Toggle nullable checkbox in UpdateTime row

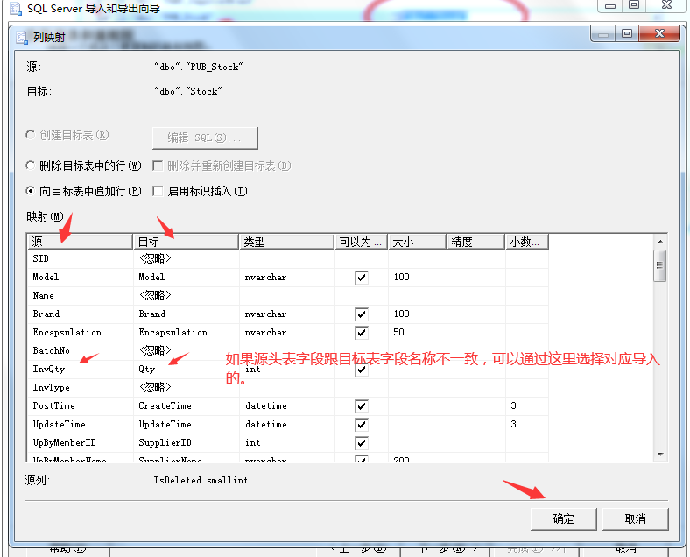362,425
